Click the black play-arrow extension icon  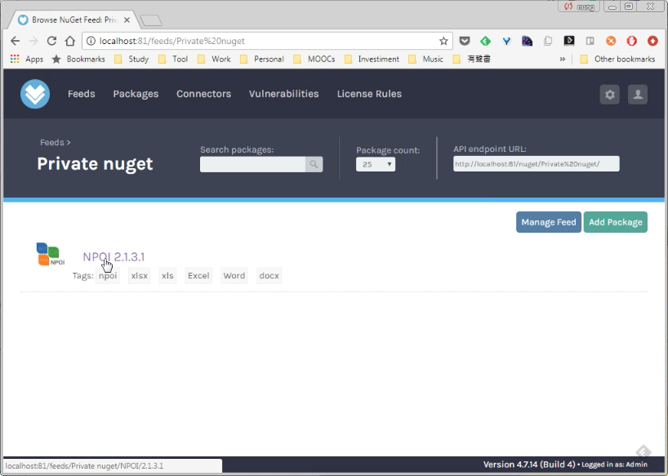(568, 41)
